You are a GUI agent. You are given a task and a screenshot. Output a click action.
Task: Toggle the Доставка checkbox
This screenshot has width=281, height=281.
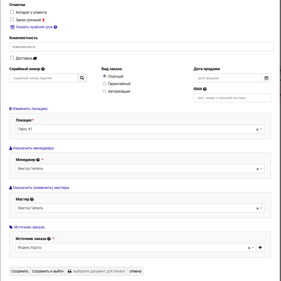(x=12, y=58)
